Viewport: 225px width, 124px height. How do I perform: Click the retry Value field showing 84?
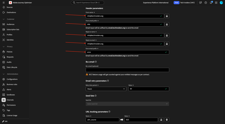[149, 89]
